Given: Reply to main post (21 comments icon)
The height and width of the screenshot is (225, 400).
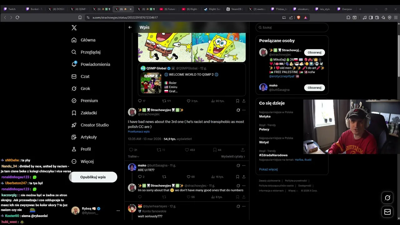Looking at the screenshot, I should pos(133,150).
